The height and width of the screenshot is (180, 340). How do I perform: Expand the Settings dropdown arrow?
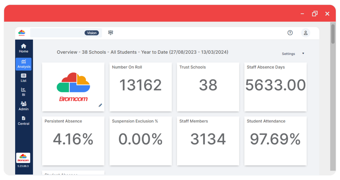[303, 54]
